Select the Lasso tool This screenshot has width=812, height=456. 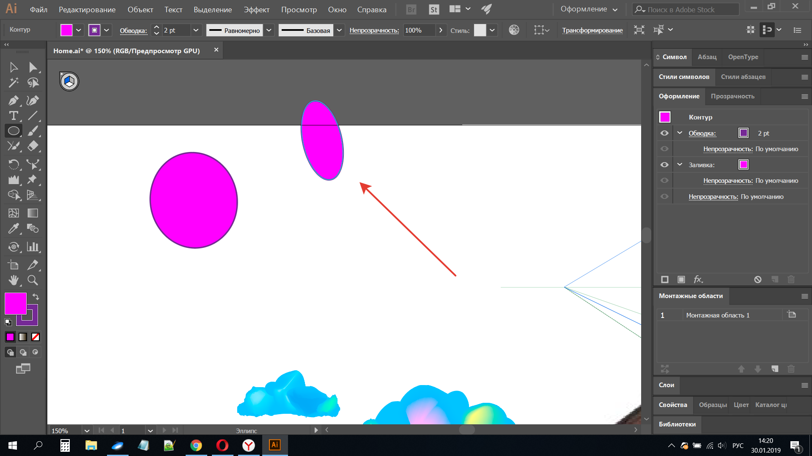point(33,83)
